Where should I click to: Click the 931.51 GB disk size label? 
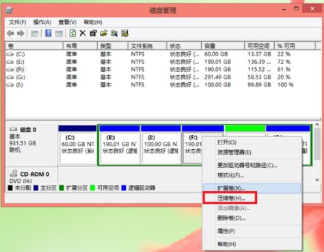(23, 143)
